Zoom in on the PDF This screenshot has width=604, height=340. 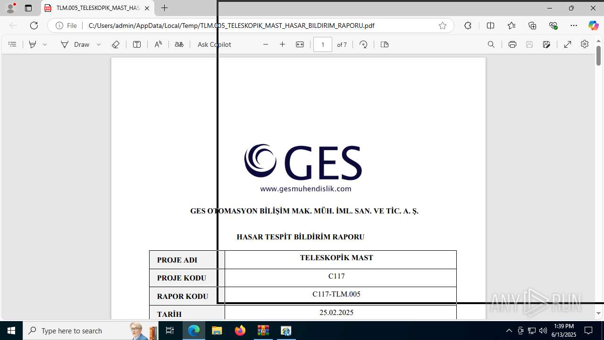283,44
